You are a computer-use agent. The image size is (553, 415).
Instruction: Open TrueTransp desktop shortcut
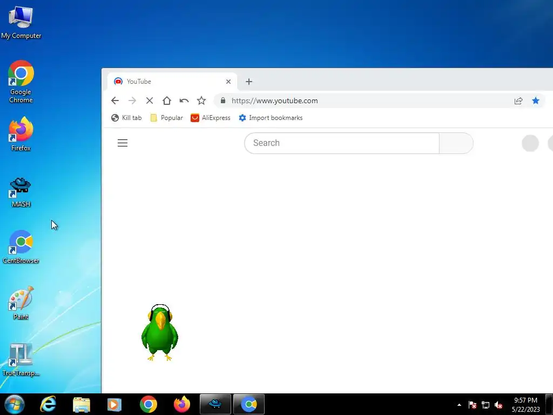(x=21, y=360)
